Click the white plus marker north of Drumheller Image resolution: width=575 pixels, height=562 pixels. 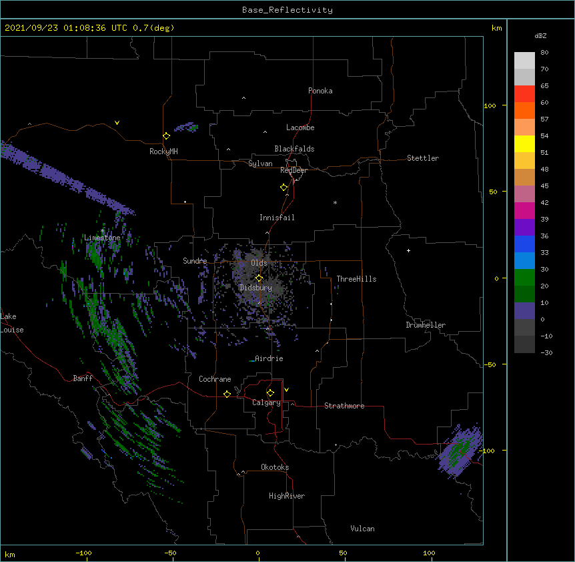click(x=408, y=250)
